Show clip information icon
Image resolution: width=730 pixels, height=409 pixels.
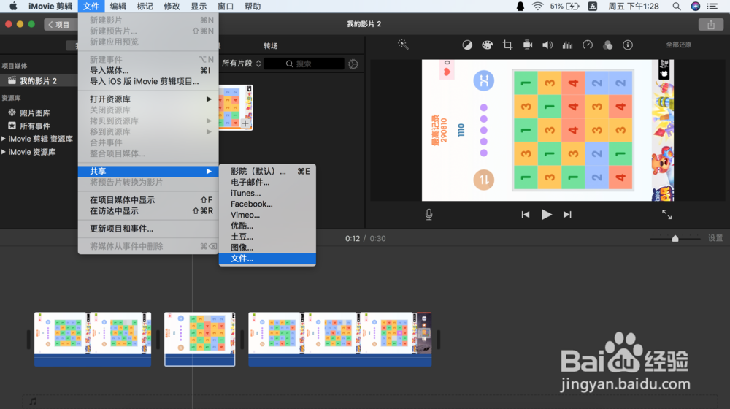tap(628, 45)
